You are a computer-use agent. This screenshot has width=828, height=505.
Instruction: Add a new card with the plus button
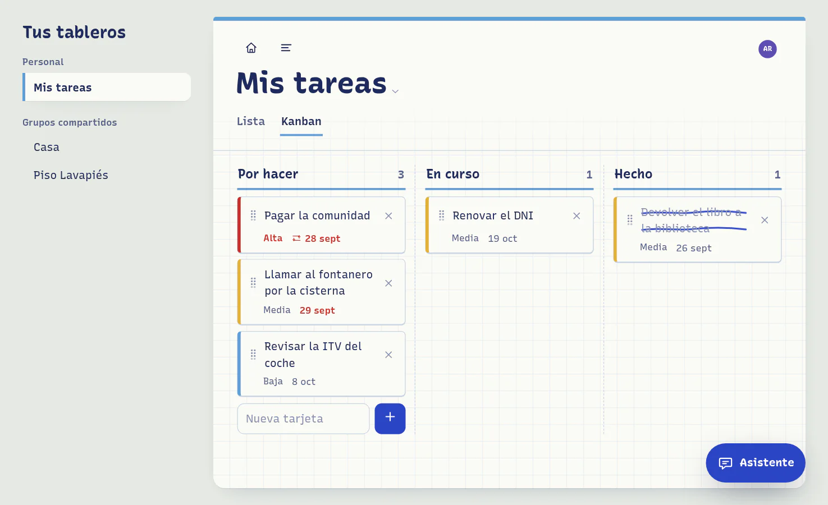pyautogui.click(x=390, y=419)
